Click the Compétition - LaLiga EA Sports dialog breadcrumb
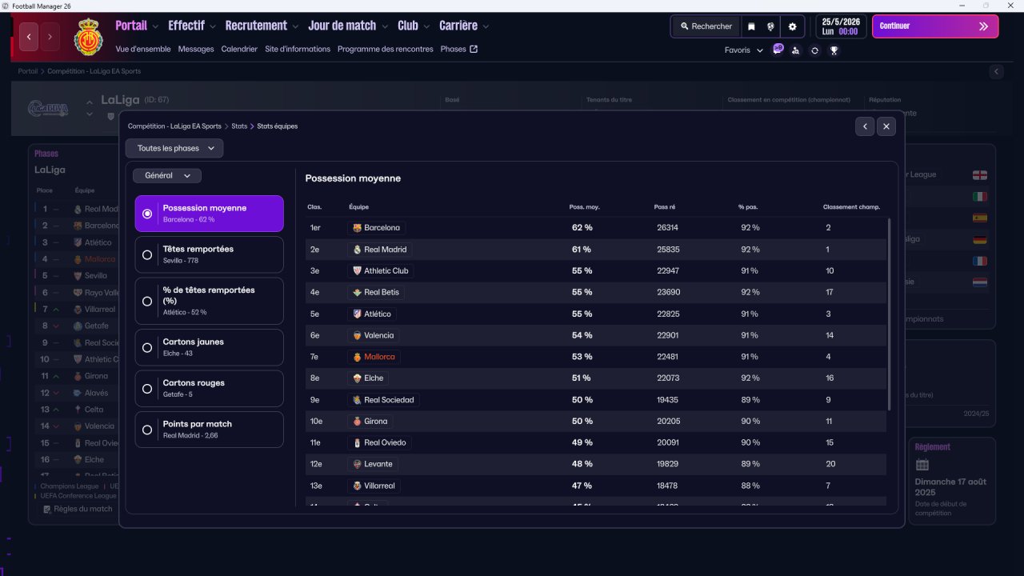 click(174, 126)
